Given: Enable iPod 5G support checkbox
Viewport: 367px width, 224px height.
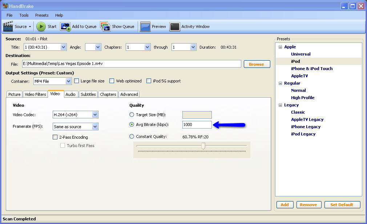Looking at the screenshot, I should [x=149, y=81].
